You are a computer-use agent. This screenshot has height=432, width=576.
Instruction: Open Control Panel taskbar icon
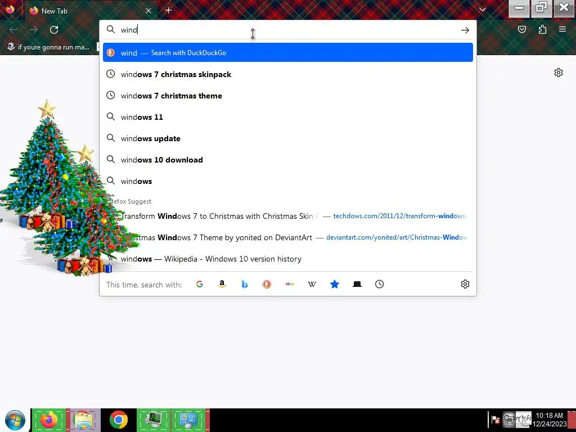point(189,420)
